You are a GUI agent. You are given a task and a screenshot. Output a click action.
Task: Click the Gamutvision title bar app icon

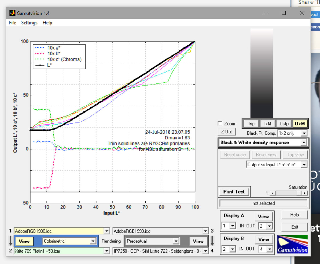[x=12, y=13]
